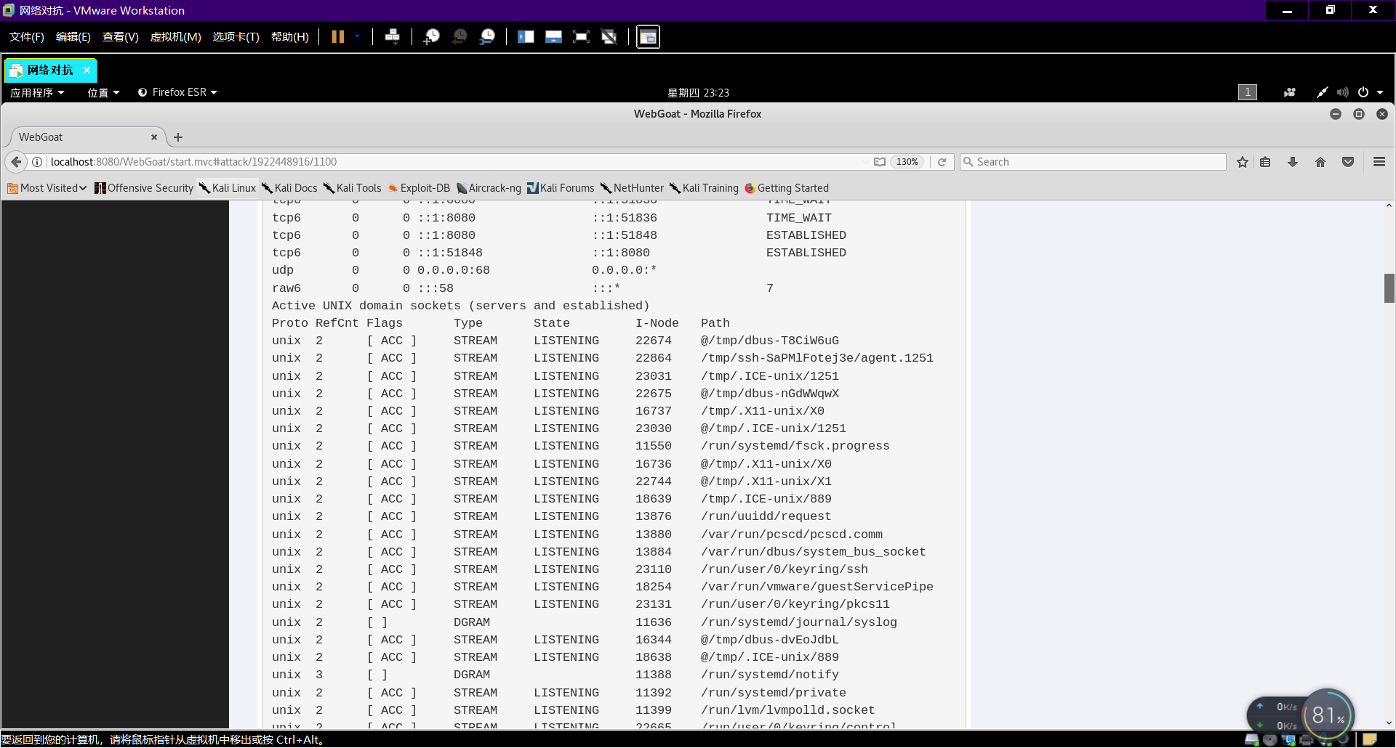Viewport: 1396px width, 748px height.
Task: Bookmark this page with the star icon
Action: pyautogui.click(x=1243, y=162)
